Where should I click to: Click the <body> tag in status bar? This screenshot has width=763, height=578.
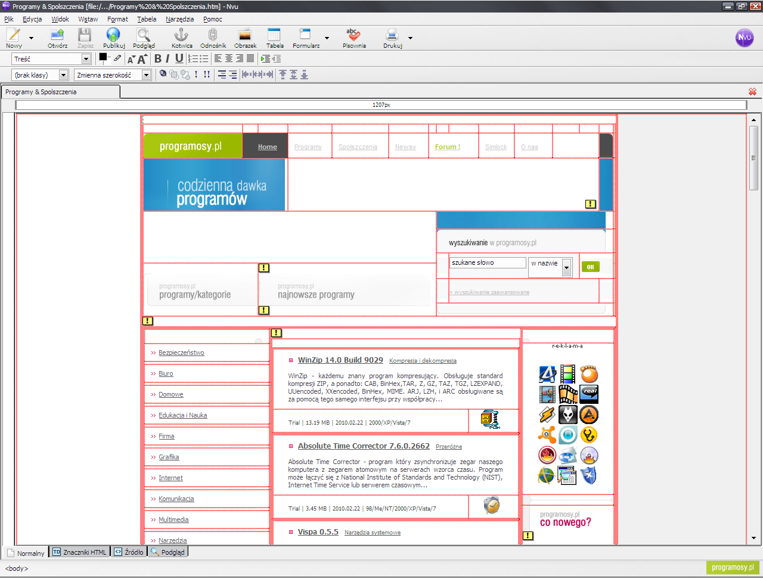tap(17, 568)
